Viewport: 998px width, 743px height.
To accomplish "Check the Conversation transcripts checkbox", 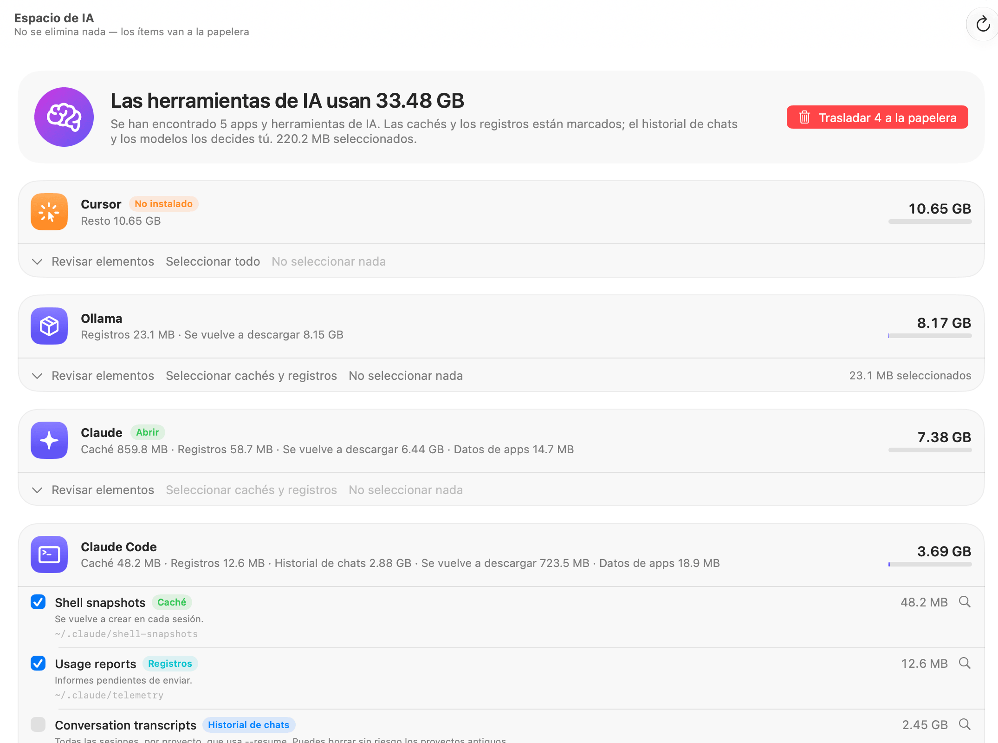I will tap(38, 724).
